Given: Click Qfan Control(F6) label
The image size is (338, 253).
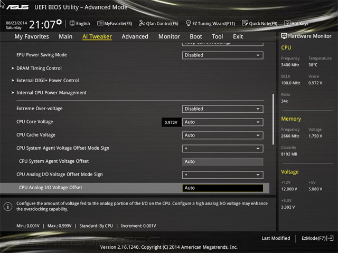Looking at the screenshot, I should tap(162, 23).
